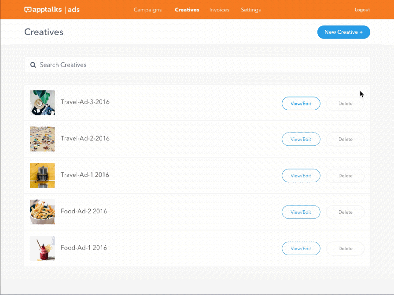This screenshot has height=295, width=394.
Task: Click the search magnifier icon
Action: click(x=33, y=65)
